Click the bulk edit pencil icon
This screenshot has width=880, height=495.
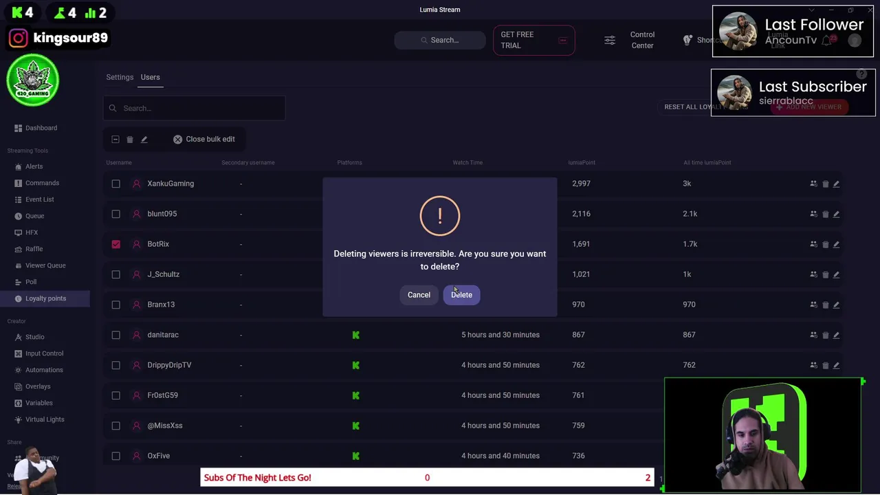coord(144,140)
